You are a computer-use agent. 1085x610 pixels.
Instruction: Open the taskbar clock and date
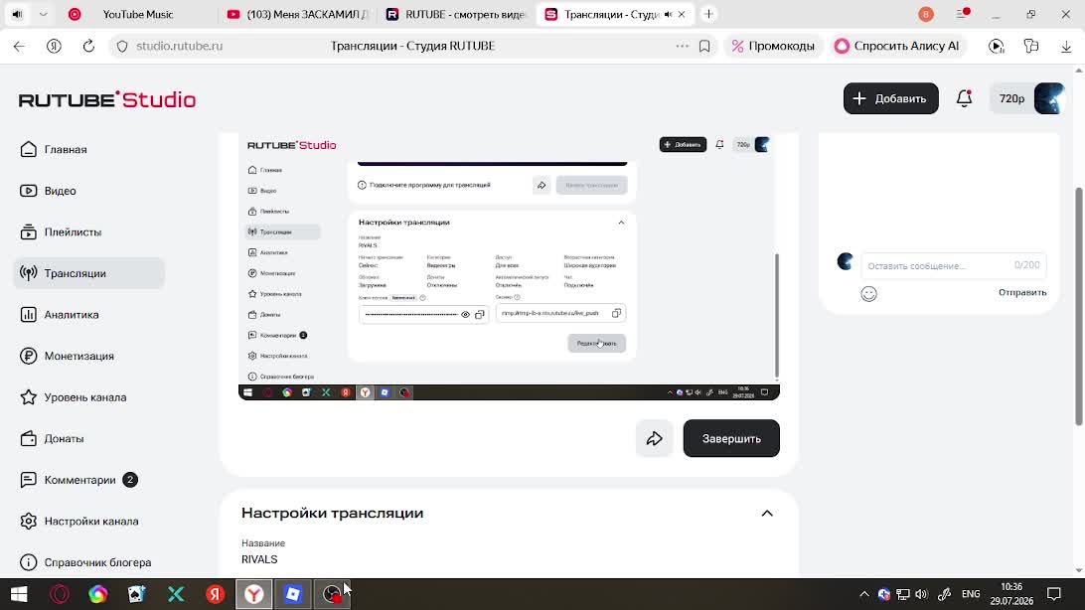[x=1011, y=594]
